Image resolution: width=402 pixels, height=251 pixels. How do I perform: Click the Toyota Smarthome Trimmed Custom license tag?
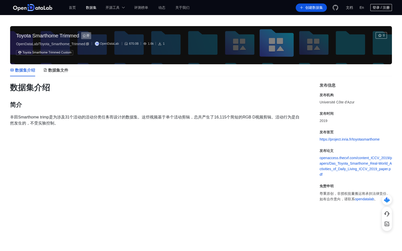pyautogui.click(x=44, y=52)
